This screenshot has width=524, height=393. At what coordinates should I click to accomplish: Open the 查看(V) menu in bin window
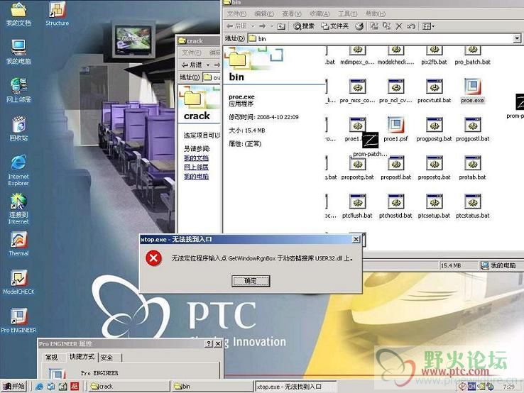[291, 13]
